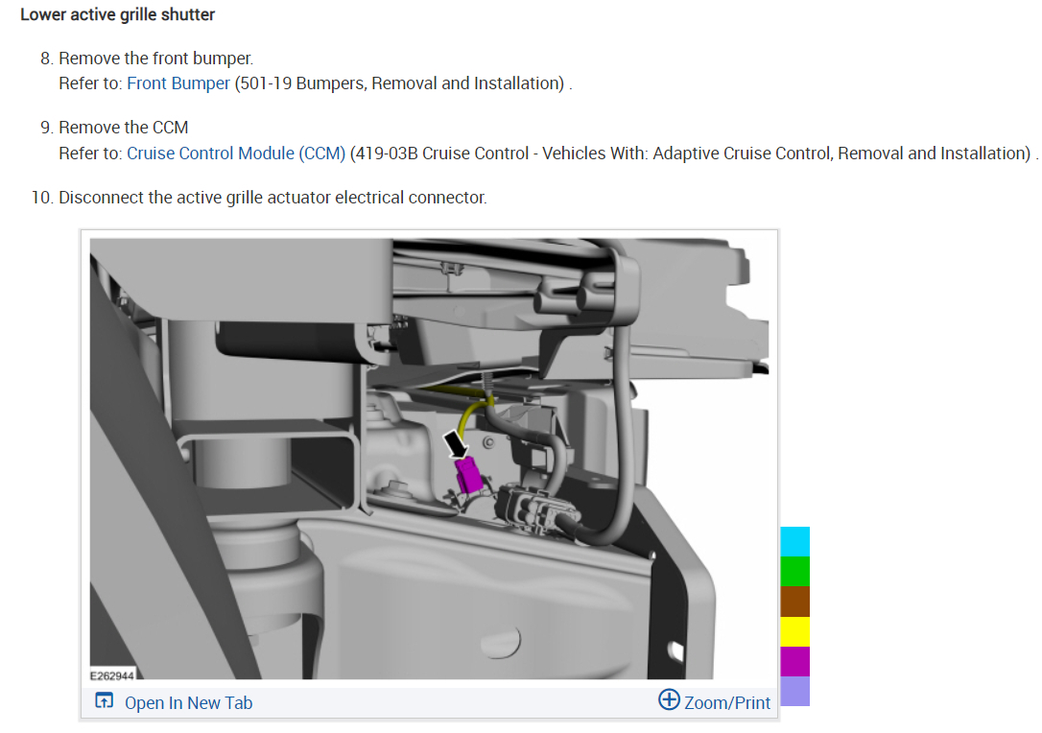Click the 'Remove the front bumper.' step text
This screenshot has width=1042, height=733.
pyautogui.click(x=156, y=59)
